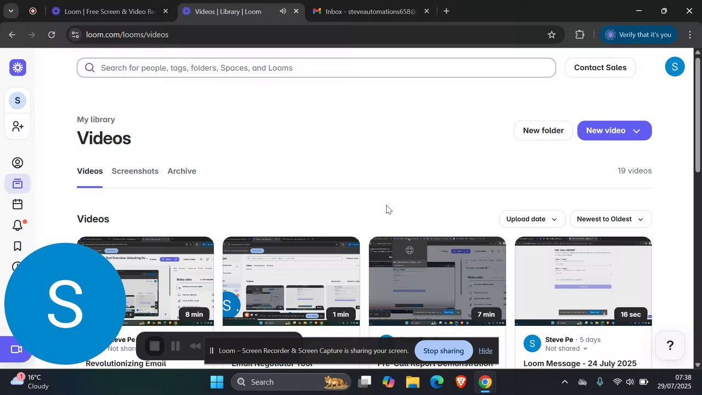Switch to the Loom Free Screen & Video browser tab

(x=110, y=11)
